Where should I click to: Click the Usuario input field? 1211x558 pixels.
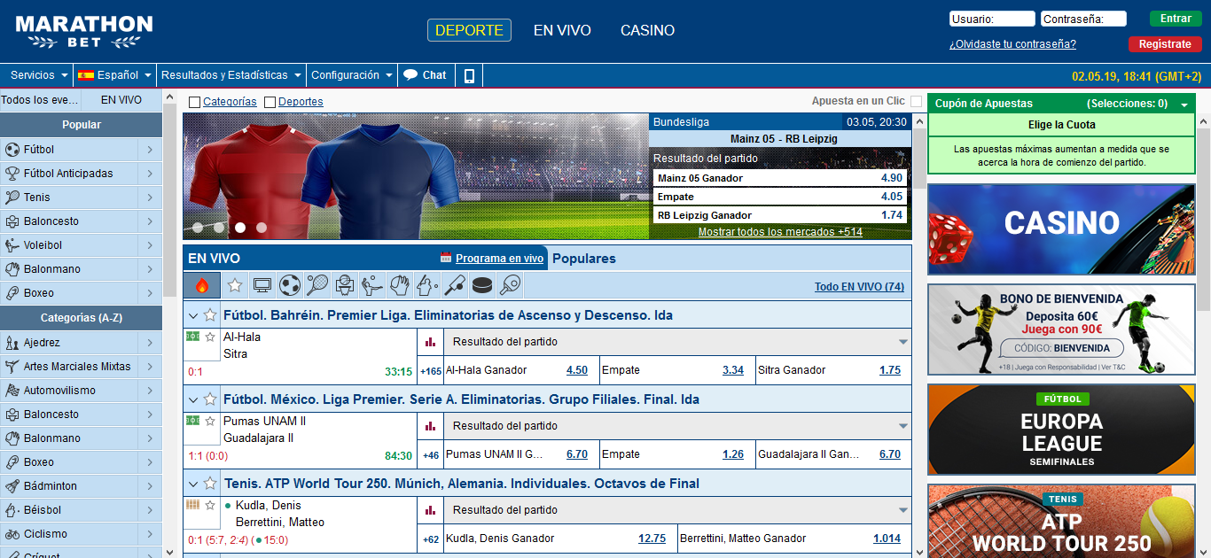(992, 18)
